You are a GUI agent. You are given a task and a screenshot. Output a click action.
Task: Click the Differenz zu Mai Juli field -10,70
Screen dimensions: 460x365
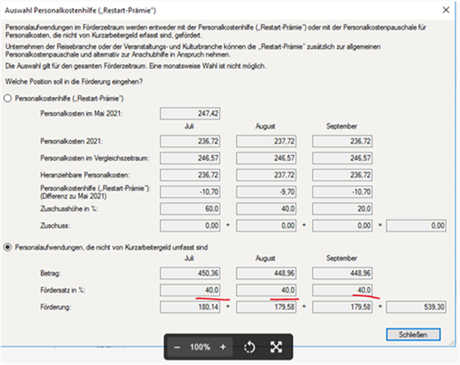tap(190, 192)
